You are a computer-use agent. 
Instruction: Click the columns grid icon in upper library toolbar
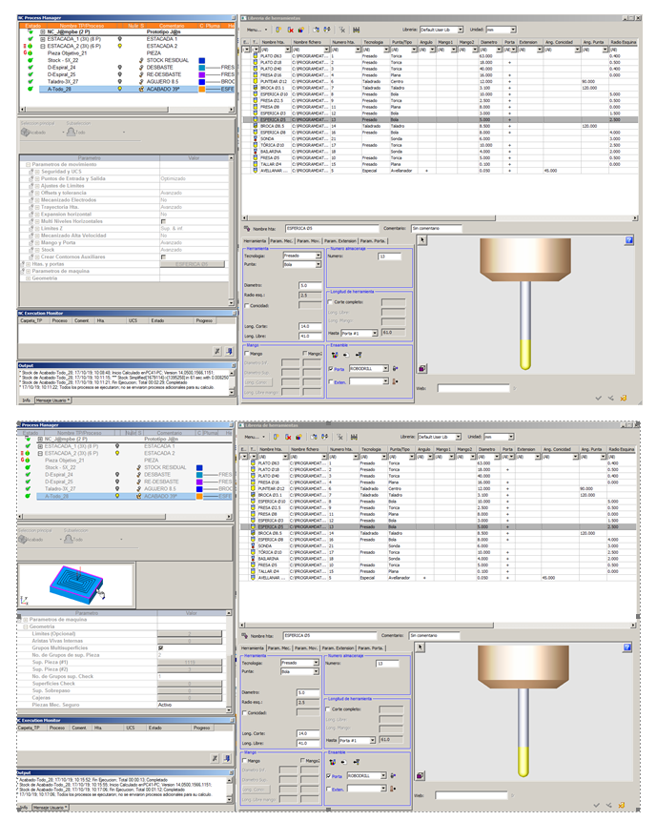pos(356,30)
